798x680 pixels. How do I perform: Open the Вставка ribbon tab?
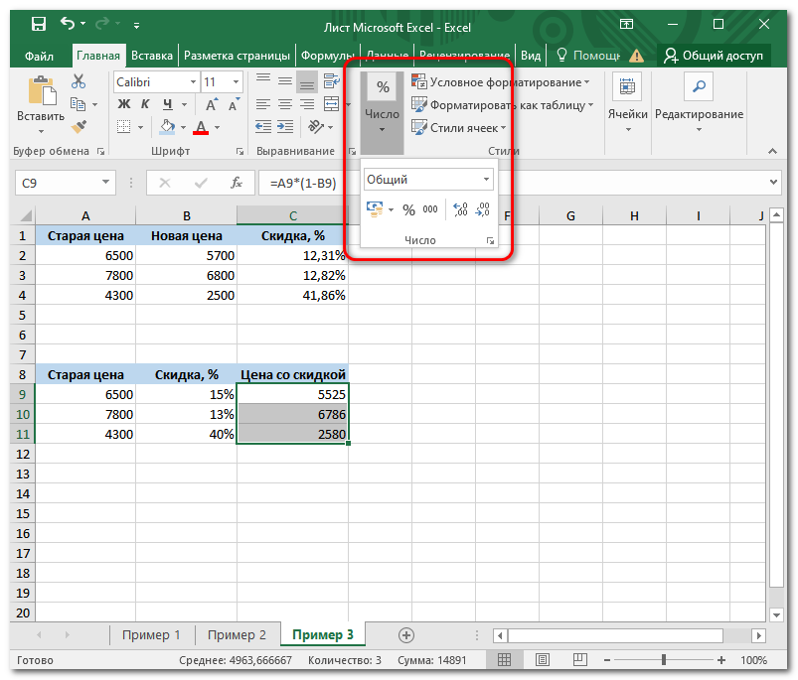tap(152, 56)
